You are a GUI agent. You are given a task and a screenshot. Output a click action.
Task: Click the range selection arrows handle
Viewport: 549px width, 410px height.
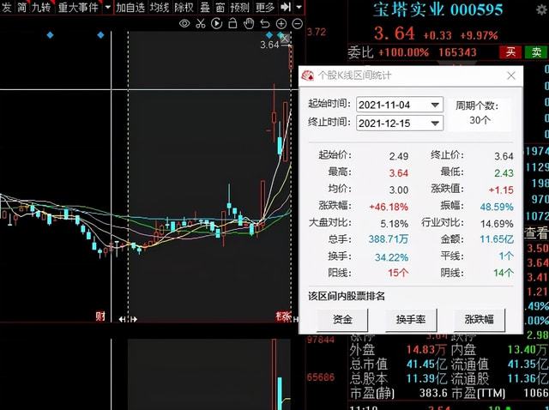tap(128, 319)
